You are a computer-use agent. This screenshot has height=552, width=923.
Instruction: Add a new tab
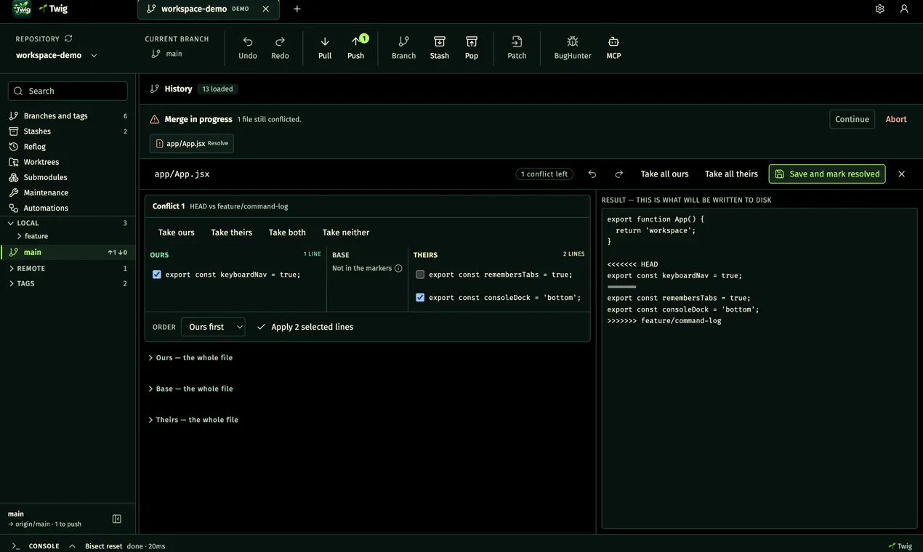tap(297, 9)
